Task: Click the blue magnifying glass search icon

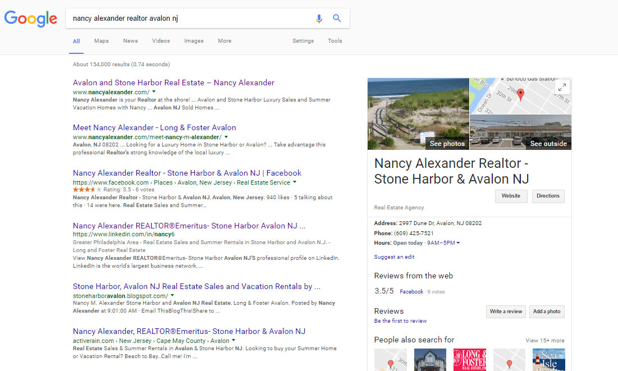Action: pos(337,18)
